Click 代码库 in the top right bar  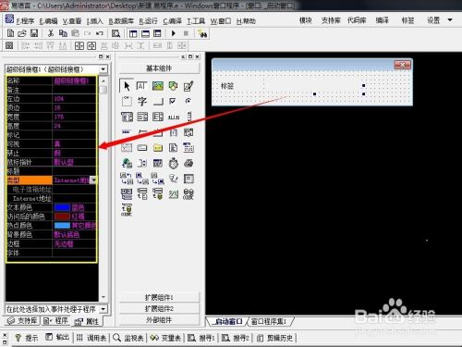357,20
